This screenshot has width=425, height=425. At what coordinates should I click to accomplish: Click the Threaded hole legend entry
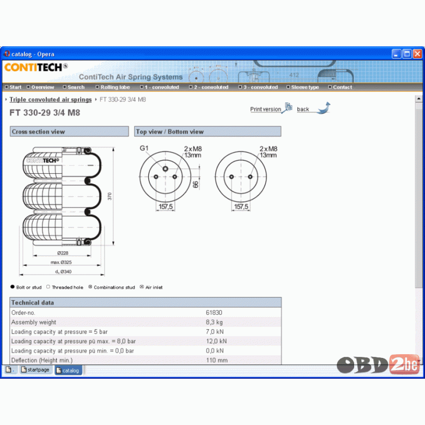click(65, 287)
